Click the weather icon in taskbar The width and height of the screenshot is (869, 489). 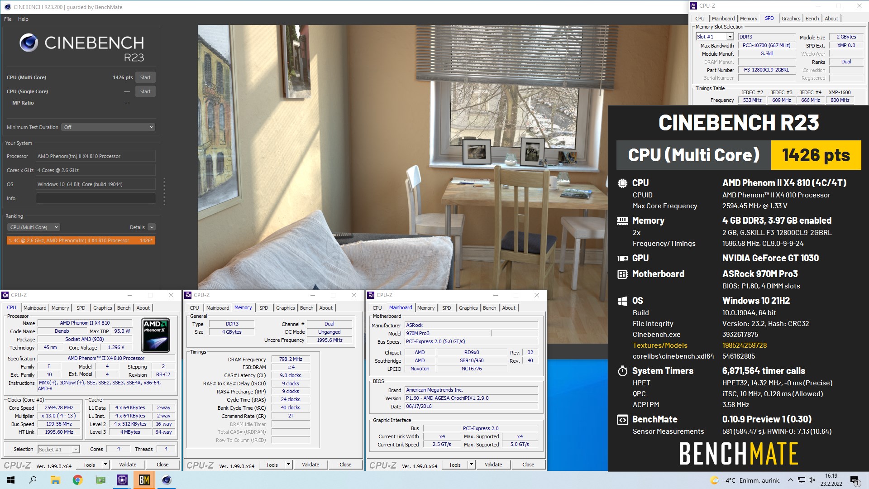click(x=715, y=480)
